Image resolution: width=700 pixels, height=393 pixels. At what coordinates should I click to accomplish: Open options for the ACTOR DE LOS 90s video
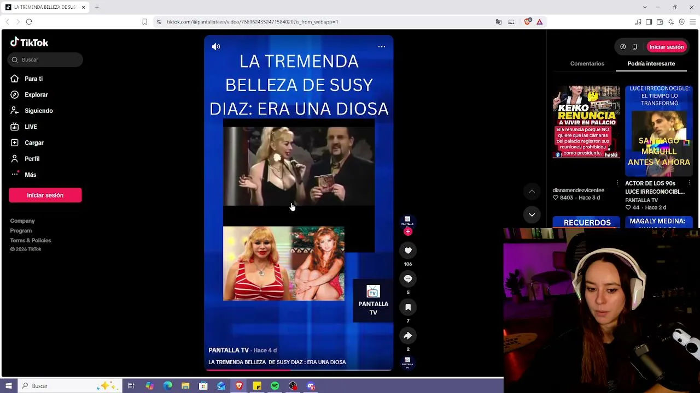pos(690,183)
